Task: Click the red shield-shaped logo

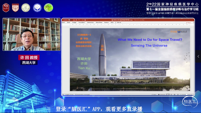Action: 15,8
